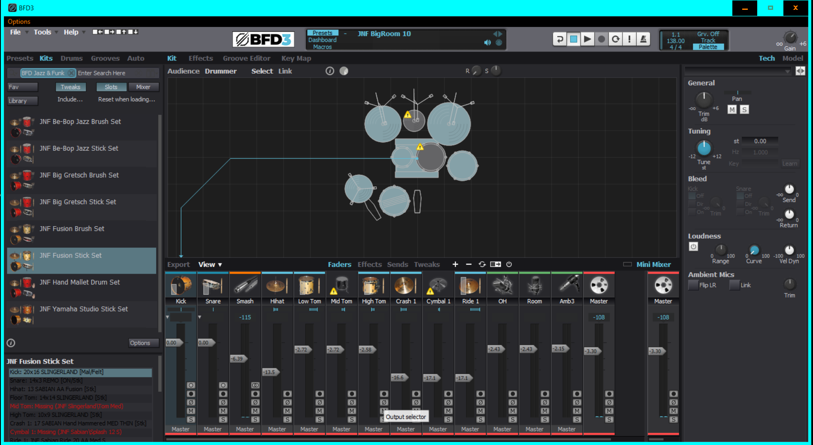Open the Kick channel Master output selector
This screenshot has width=813, height=445.
[181, 429]
